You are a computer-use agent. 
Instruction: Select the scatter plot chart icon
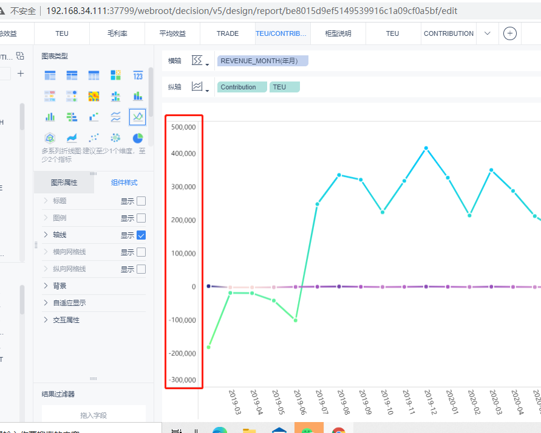tap(94, 138)
